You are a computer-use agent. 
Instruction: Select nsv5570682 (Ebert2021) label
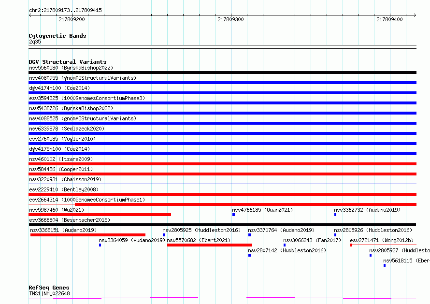click(x=199, y=240)
